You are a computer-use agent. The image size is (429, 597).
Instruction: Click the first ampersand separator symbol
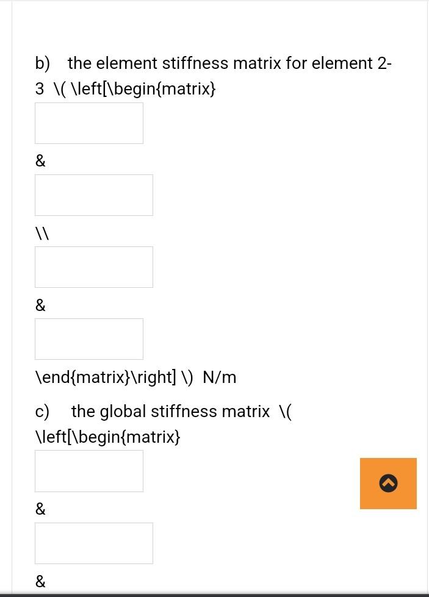click(40, 160)
